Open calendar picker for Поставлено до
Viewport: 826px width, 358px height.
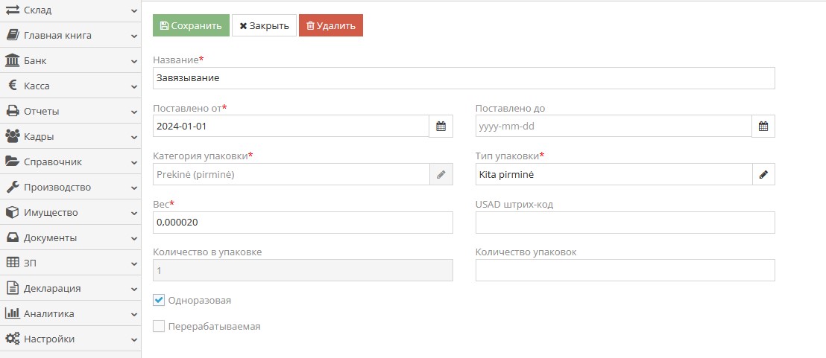tap(763, 127)
